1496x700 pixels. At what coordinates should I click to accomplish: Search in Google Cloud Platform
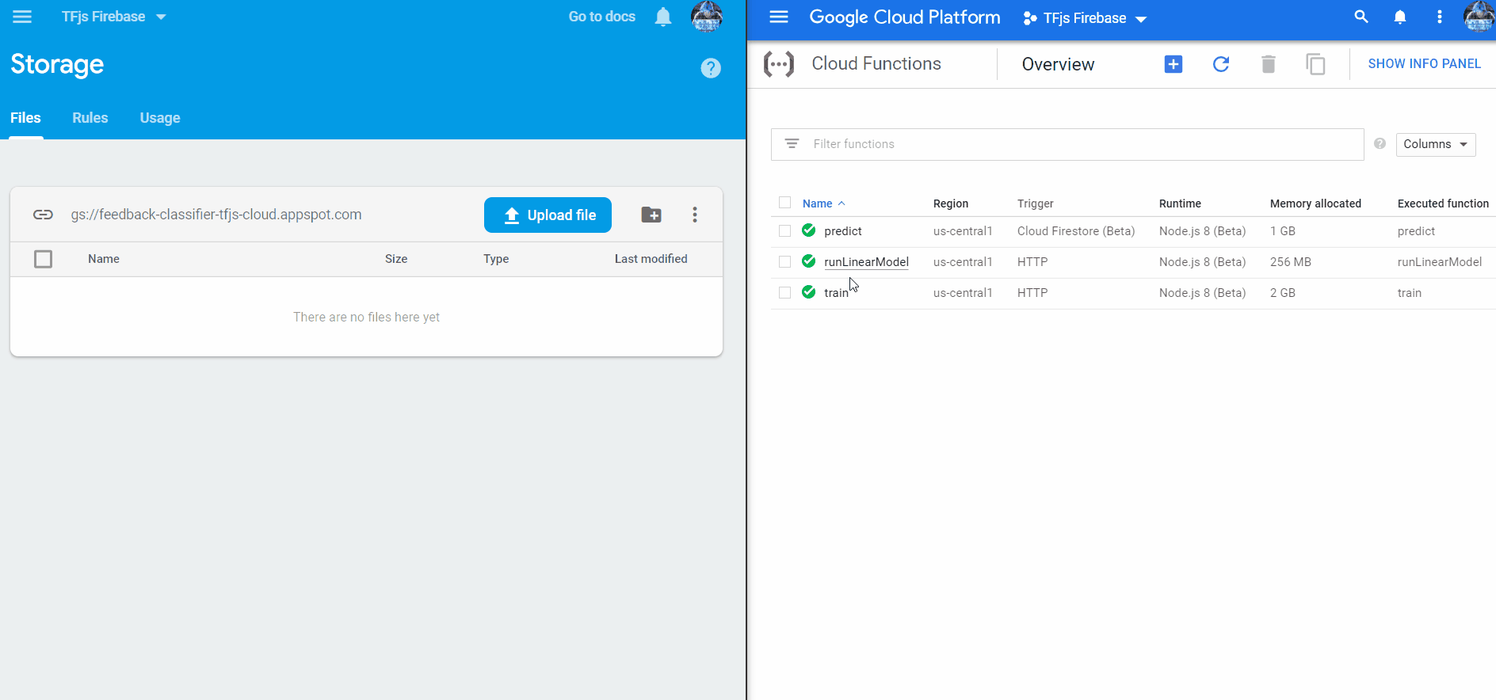[x=1361, y=17]
